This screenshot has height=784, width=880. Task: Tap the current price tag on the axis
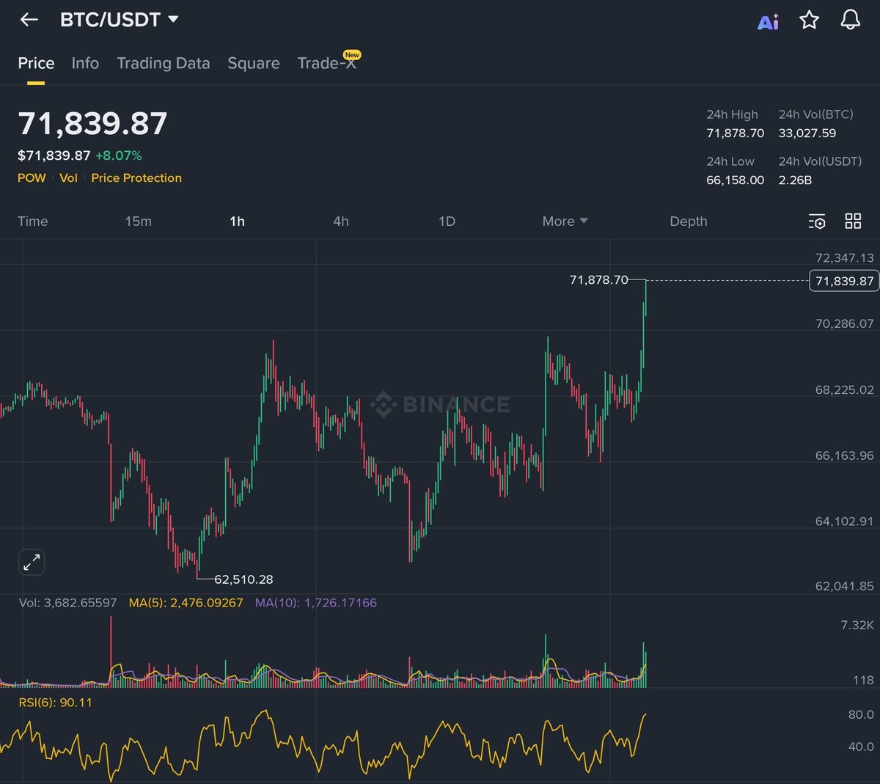coord(844,280)
